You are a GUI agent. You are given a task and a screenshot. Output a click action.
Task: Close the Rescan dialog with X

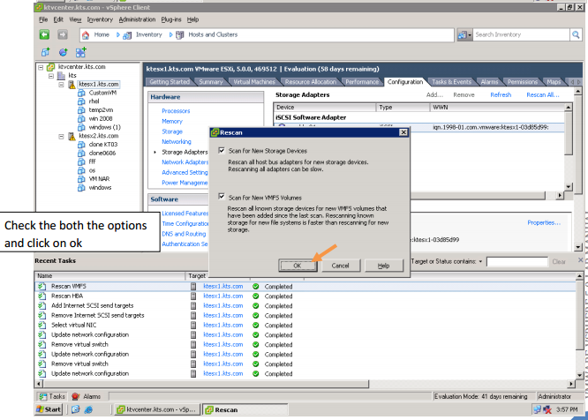(x=403, y=132)
